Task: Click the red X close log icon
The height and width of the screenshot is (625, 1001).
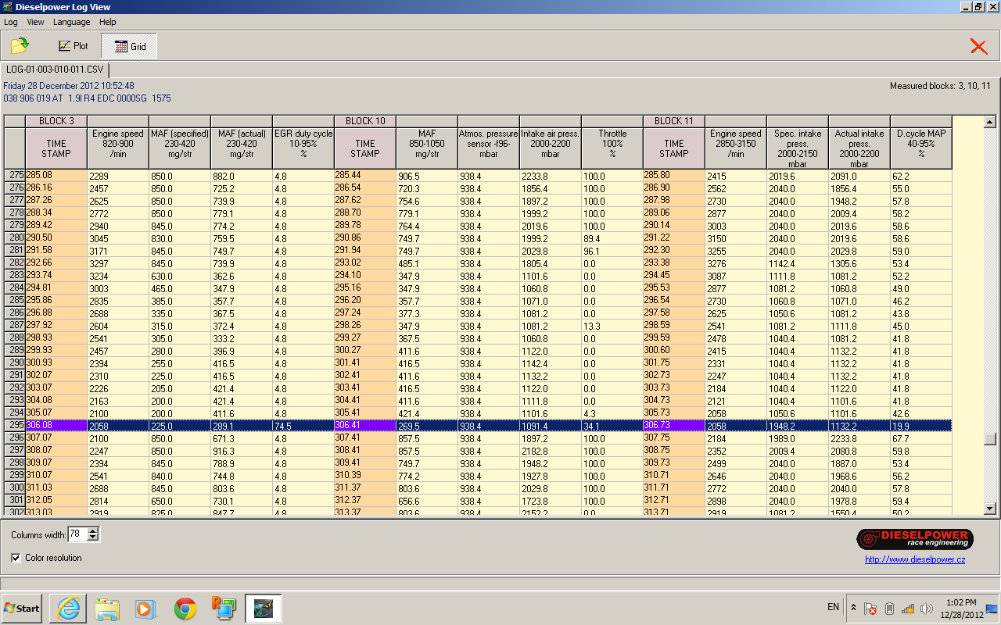Action: pyautogui.click(x=978, y=46)
